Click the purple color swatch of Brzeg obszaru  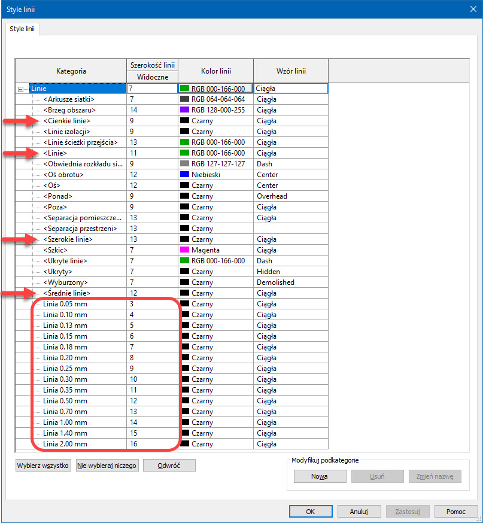(185, 110)
